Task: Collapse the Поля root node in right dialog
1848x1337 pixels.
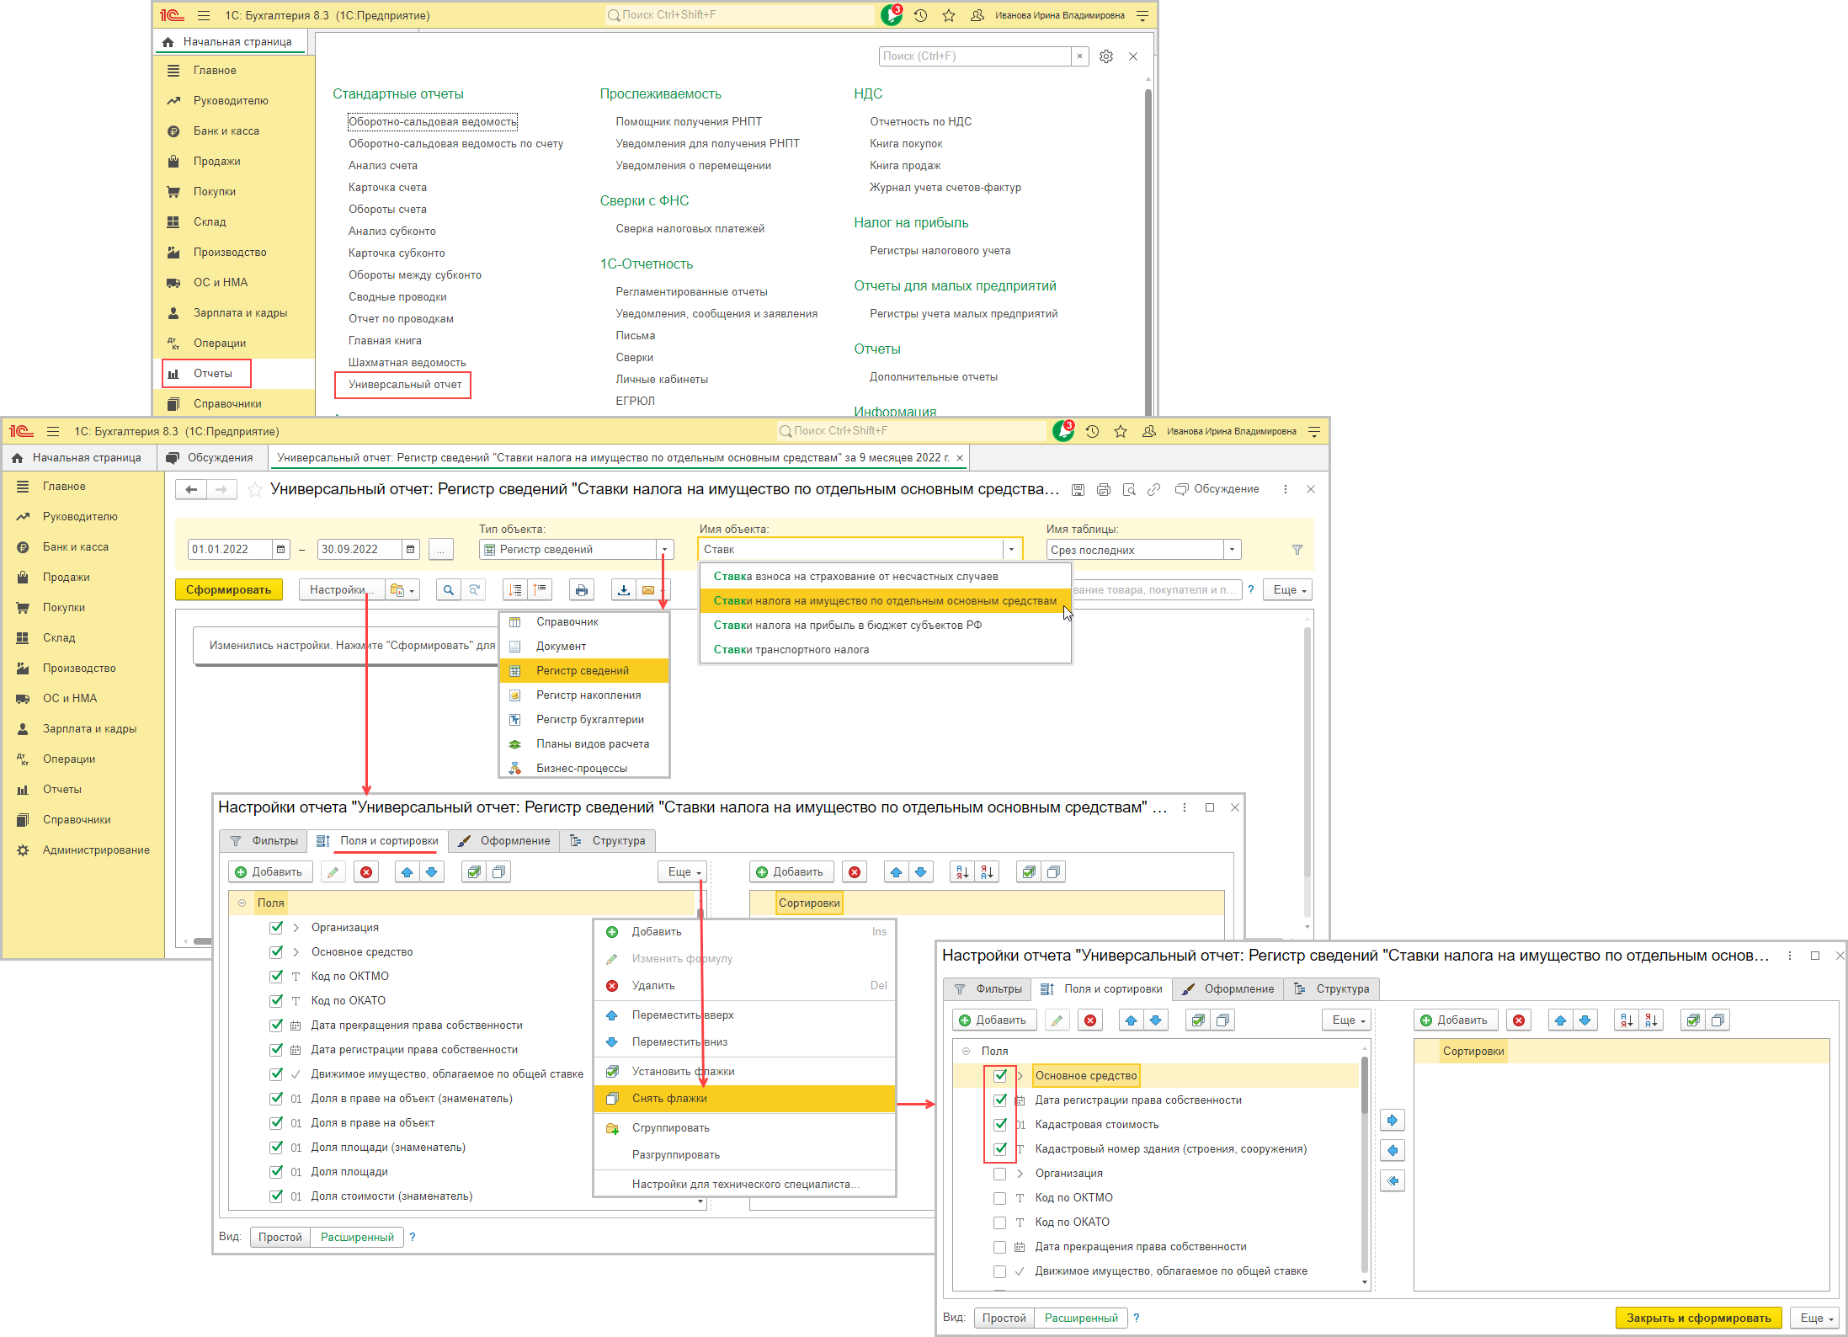Action: coord(966,1052)
